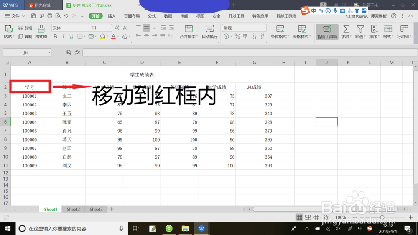This screenshot has width=418, height=235.
Task: Click the font color red A swatch
Action: click(x=113, y=36)
